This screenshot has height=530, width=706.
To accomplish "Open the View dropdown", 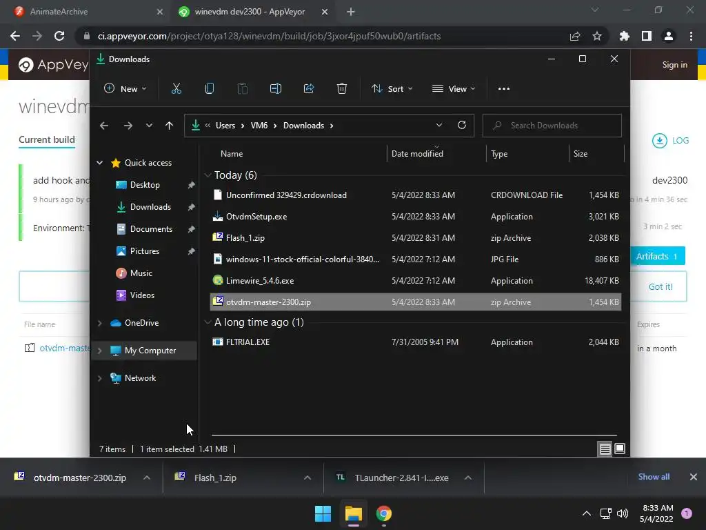I will (454, 89).
